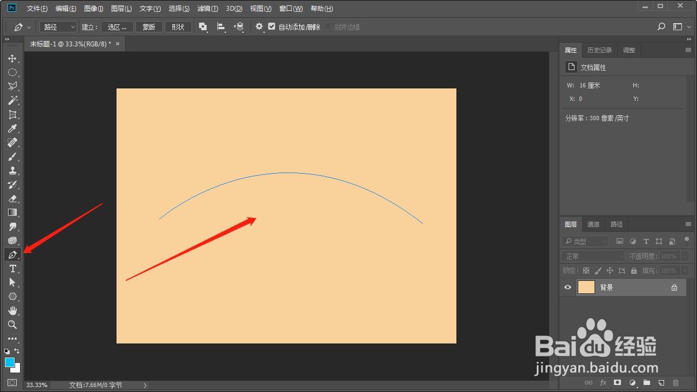Create new fill or adjustment layer
The image size is (697, 392).
click(632, 382)
